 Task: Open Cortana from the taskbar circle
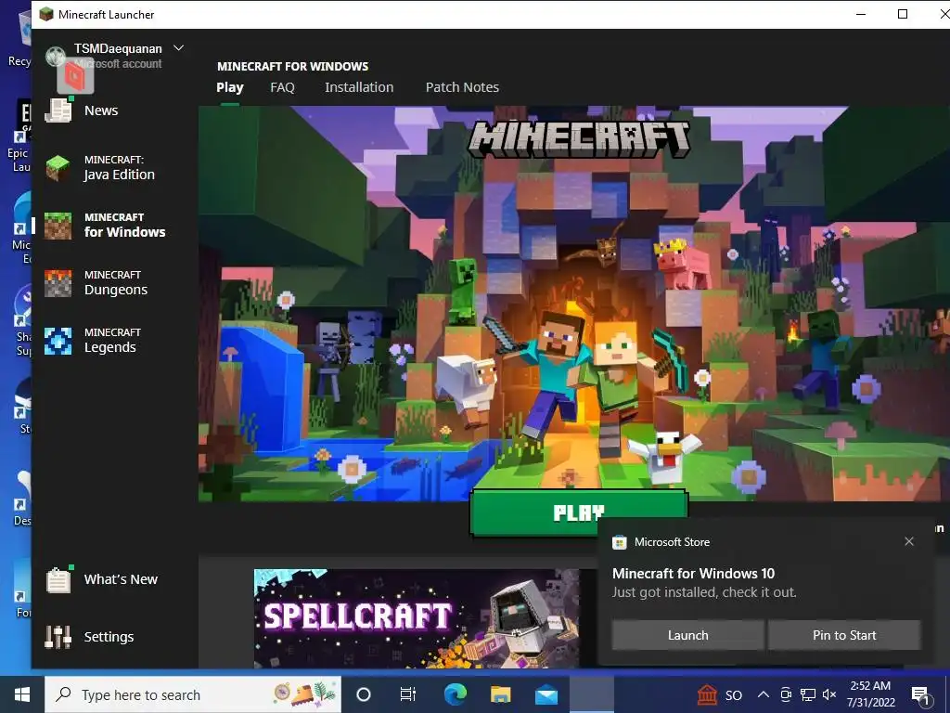tap(363, 694)
